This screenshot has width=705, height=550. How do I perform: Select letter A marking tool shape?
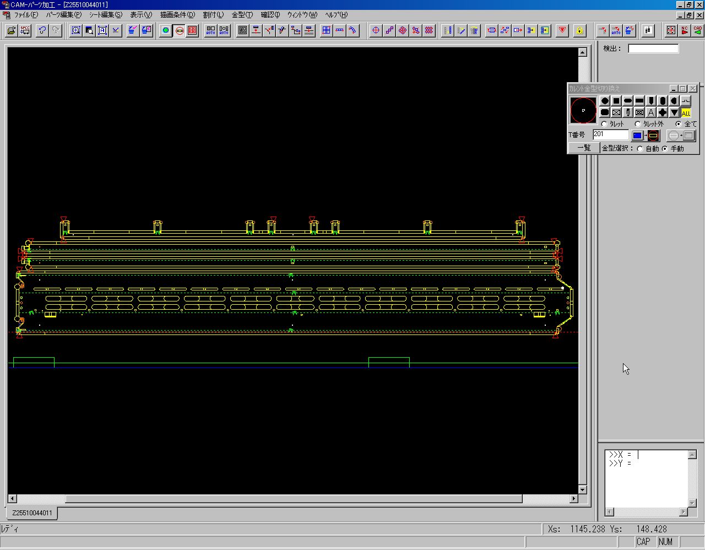pyautogui.click(x=651, y=112)
